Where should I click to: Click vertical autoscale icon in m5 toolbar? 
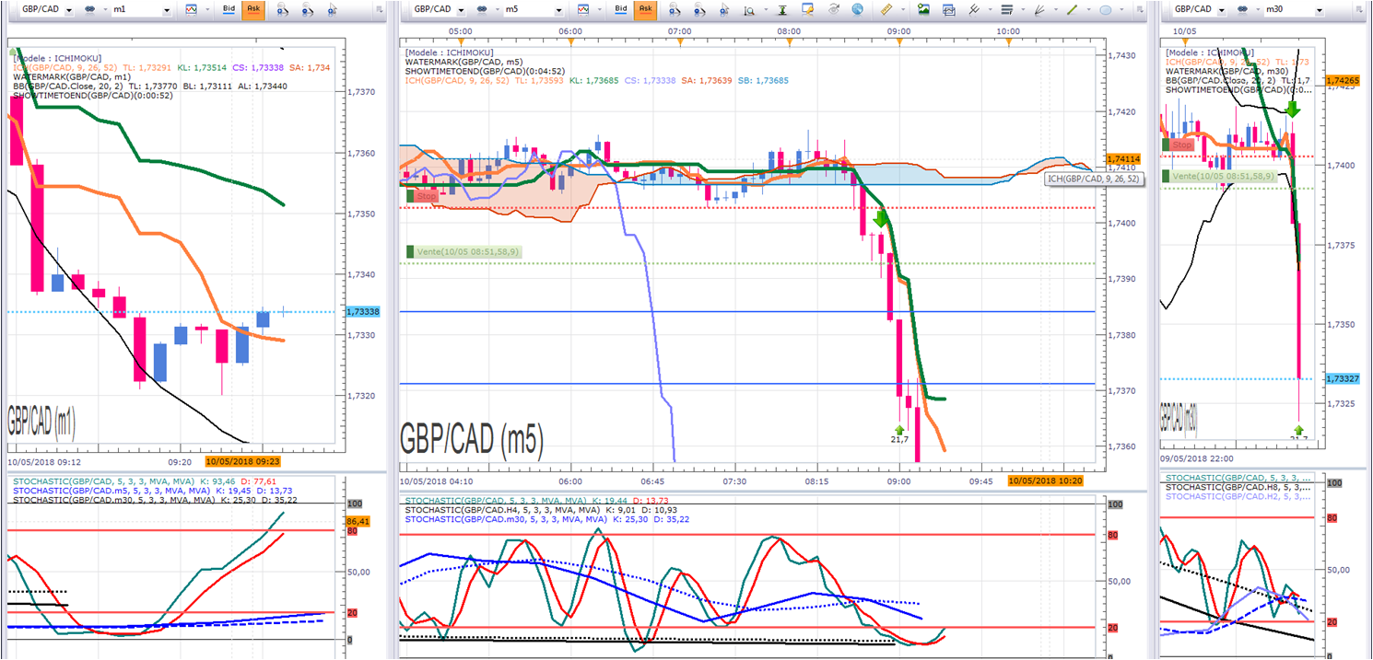click(783, 10)
